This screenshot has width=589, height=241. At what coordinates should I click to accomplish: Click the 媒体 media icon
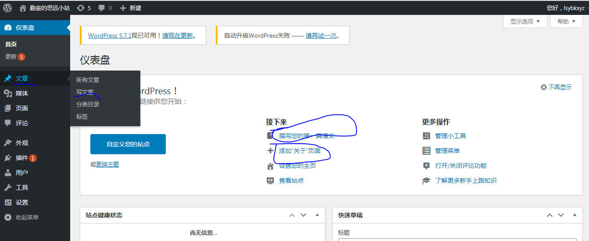(x=8, y=93)
